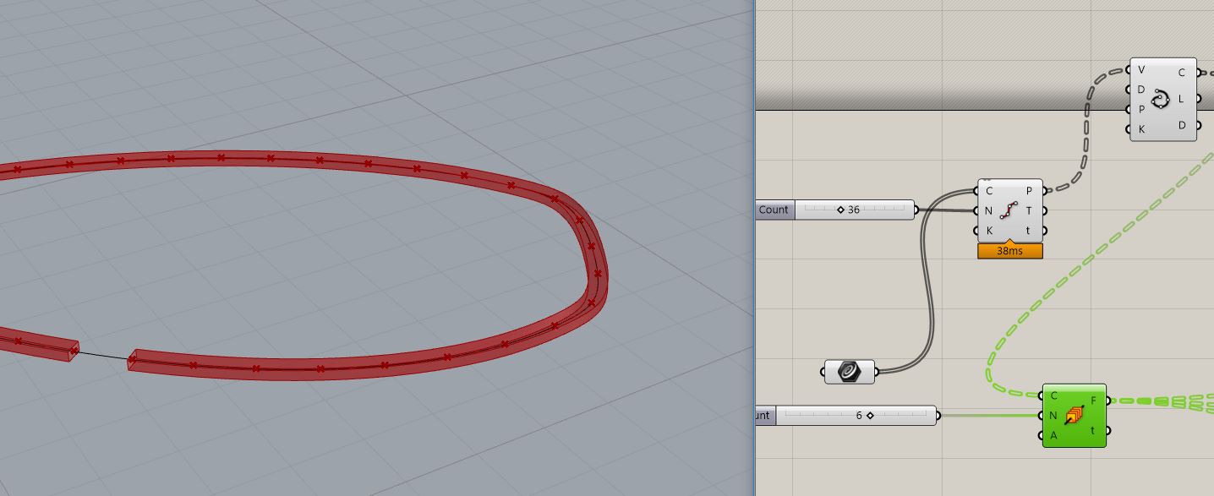Screen dimensions: 1214x496
Task: Click the output grip of the Curve parameter node
Action: (x=877, y=371)
